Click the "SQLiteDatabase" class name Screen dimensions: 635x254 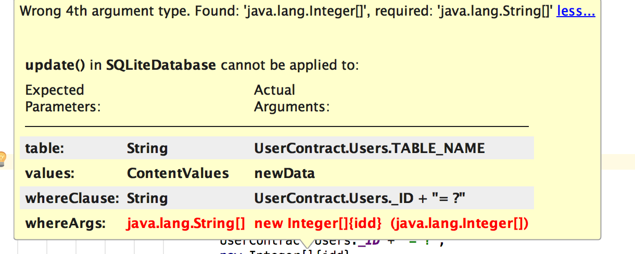tap(161, 66)
